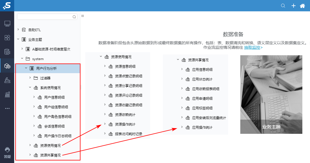310x163 pixels.
Task: Collapse the 业务主题 node
Action: (x=18, y=39)
